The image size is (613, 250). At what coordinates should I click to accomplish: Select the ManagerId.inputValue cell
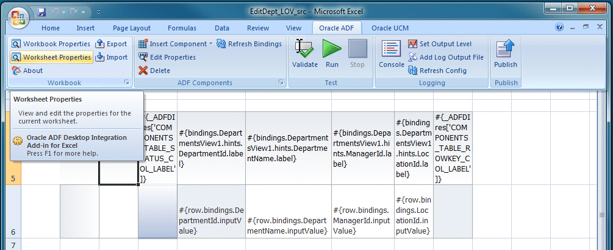363,212
